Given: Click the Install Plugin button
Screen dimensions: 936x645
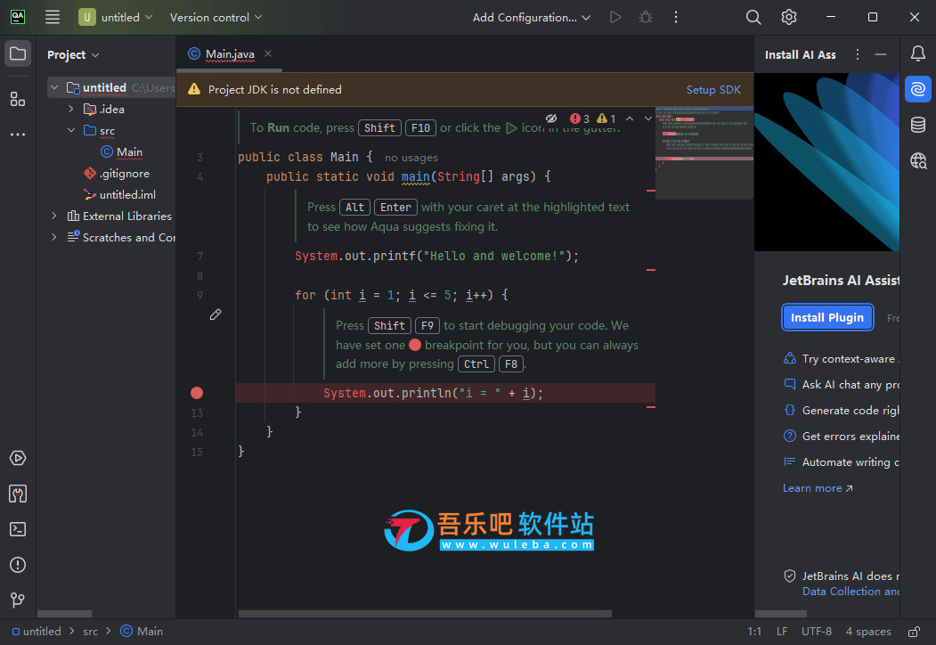Looking at the screenshot, I should click(x=827, y=317).
